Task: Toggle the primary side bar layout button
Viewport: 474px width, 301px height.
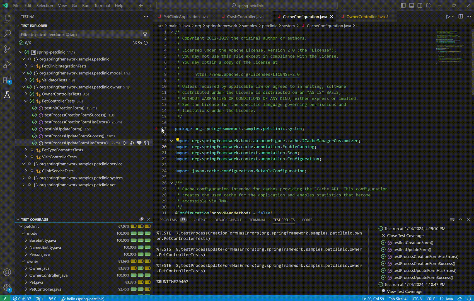Action: point(403,6)
